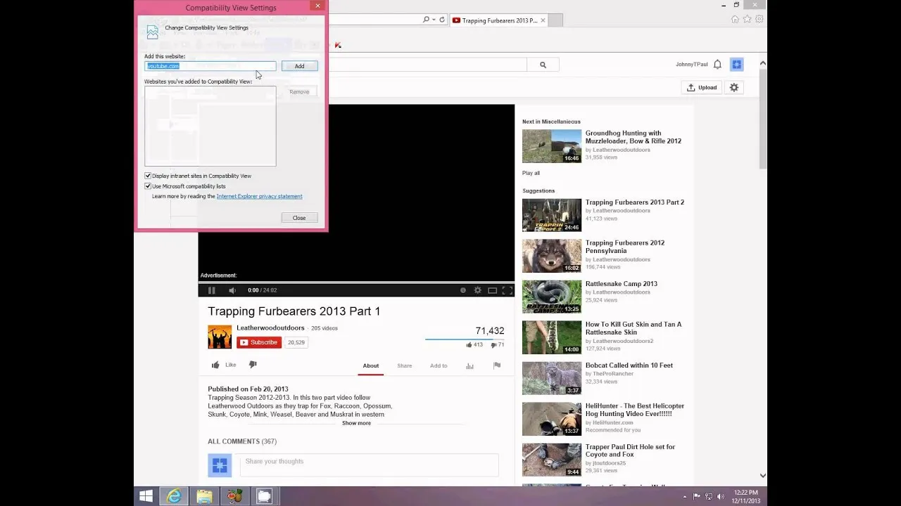The width and height of the screenshot is (901, 506).
Task: Click the thumbs down dislike icon
Action: [x=253, y=364]
